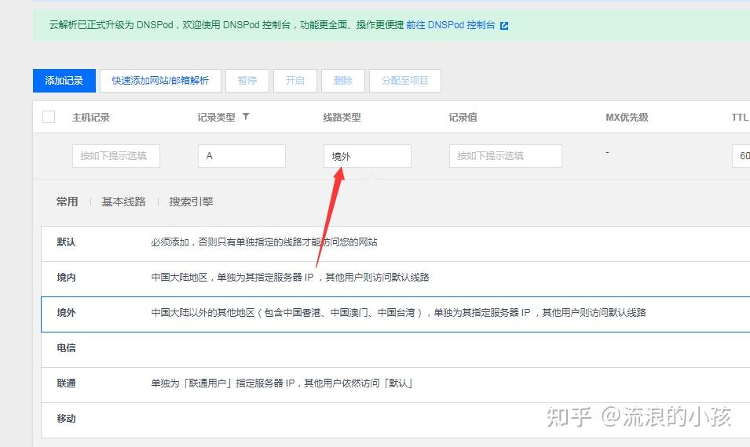The height and width of the screenshot is (447, 750).
Task: Tick the select-all checkbox beside 主机记录
Action: coord(49,117)
